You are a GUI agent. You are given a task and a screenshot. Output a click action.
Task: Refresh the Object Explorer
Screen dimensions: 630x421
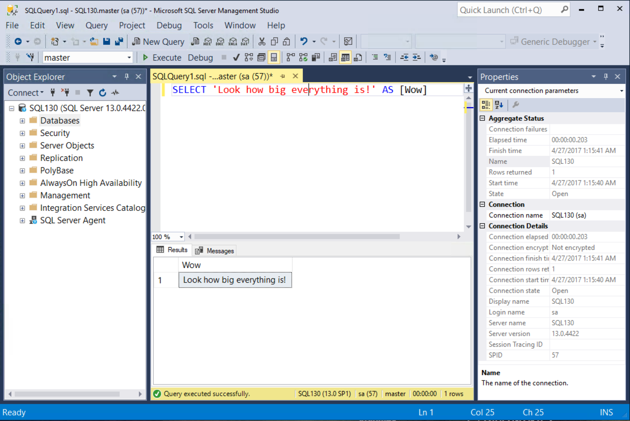(x=102, y=92)
